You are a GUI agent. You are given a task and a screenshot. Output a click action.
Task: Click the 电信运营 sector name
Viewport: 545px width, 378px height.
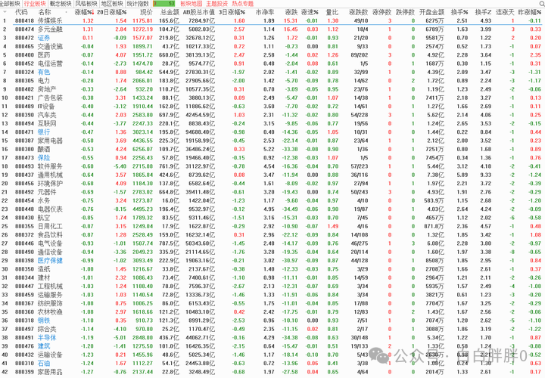[x=50, y=64]
